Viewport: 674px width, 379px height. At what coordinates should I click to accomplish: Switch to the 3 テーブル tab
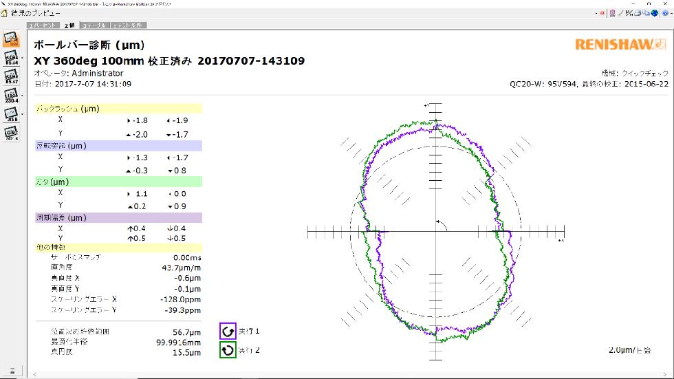[x=94, y=25]
